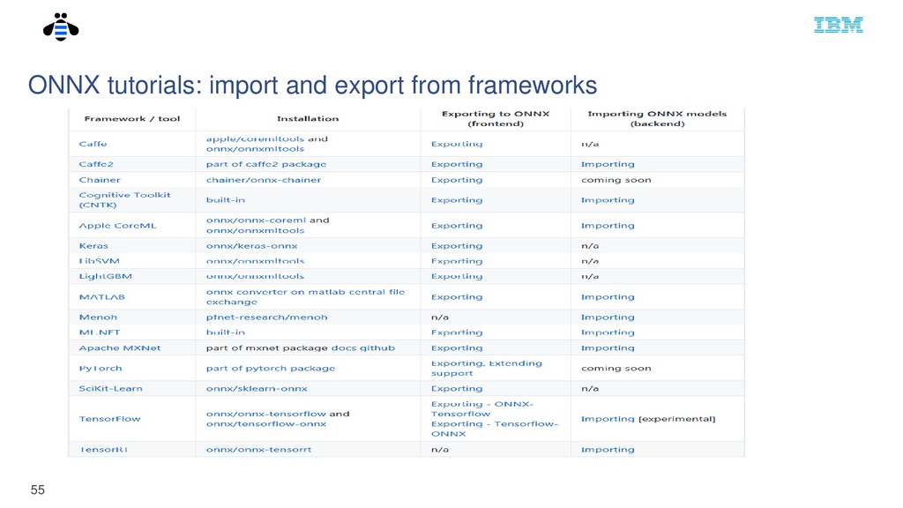Click 'Exporting to ONNX (frontend)' column header

(496, 119)
